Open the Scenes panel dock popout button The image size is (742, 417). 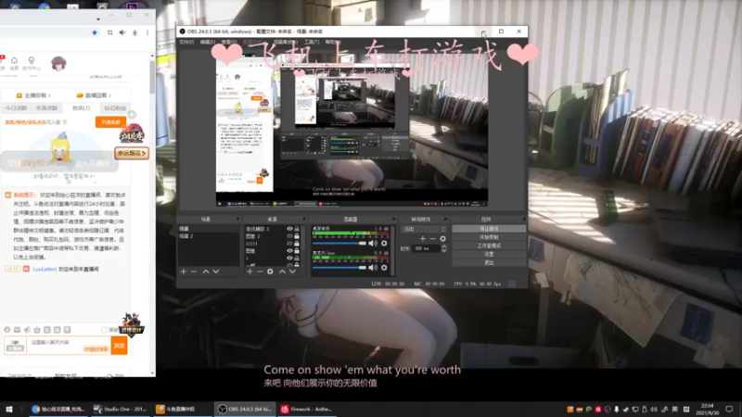[x=237, y=220]
